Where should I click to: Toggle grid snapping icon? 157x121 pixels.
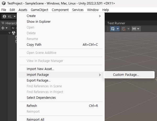coord(113,29)
